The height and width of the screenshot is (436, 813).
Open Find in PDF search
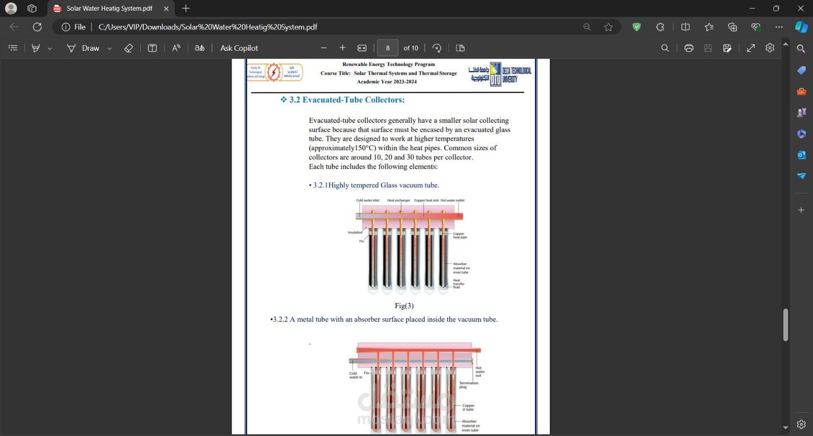(665, 48)
